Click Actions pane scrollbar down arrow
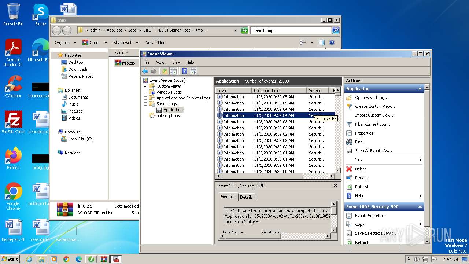This screenshot has height=264, width=469. (x=427, y=241)
